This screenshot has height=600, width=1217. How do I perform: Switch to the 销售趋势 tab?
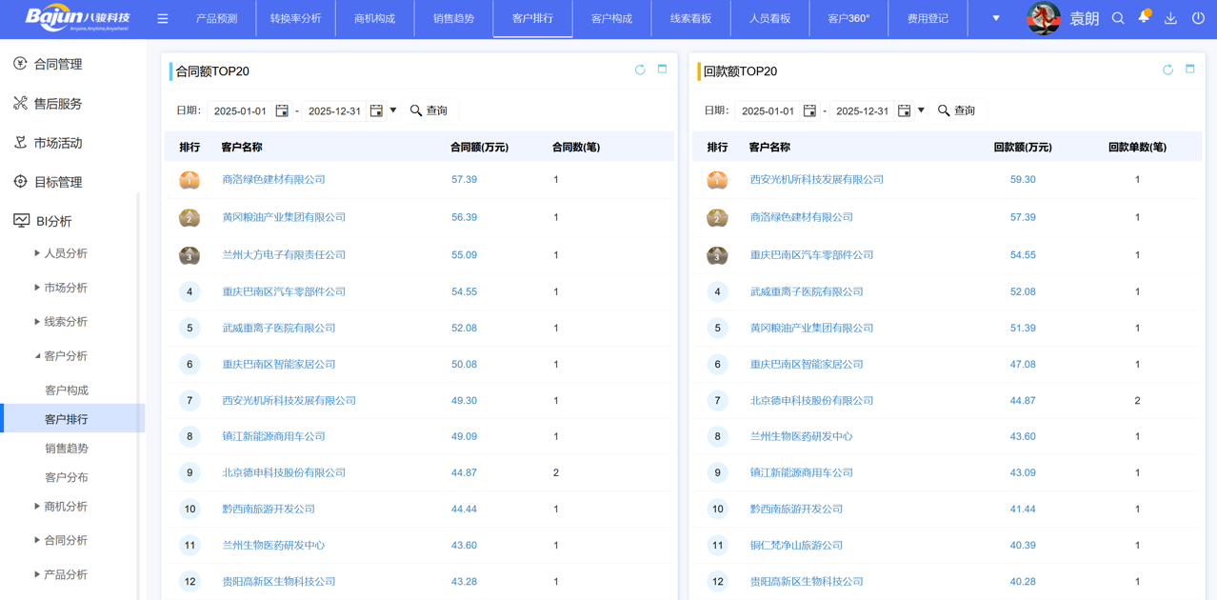coord(453,19)
